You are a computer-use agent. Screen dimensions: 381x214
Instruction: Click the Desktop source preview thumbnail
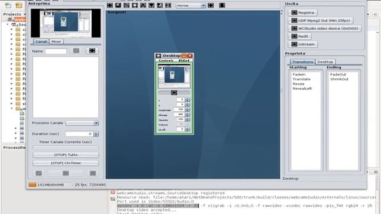pyautogui.click(x=174, y=76)
